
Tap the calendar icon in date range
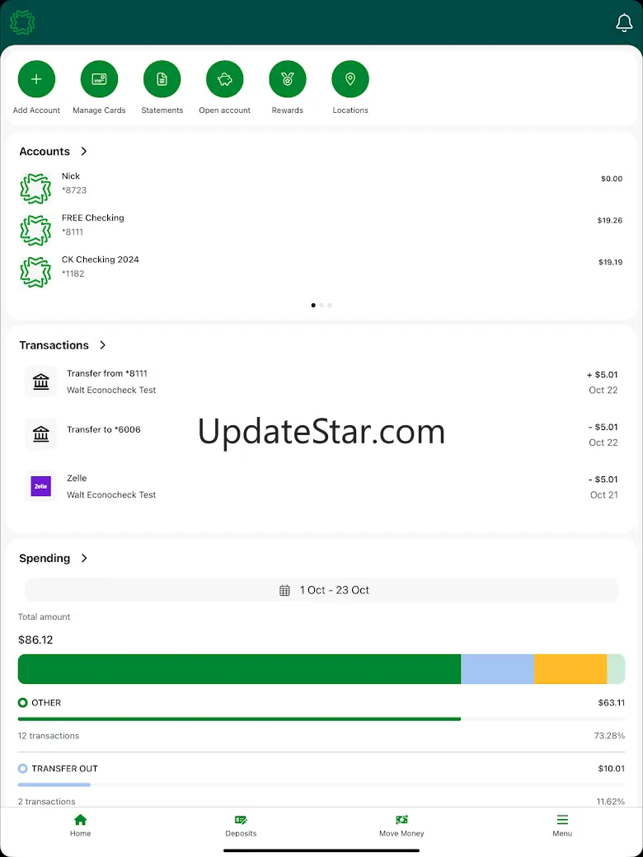pyautogui.click(x=284, y=590)
